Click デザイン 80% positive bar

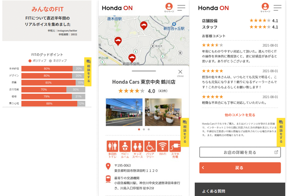point(47,76)
